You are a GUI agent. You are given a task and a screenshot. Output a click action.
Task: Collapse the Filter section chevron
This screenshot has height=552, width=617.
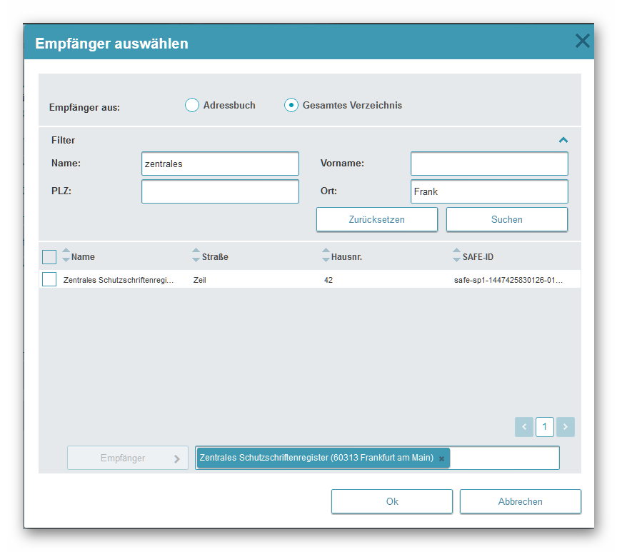pos(563,140)
